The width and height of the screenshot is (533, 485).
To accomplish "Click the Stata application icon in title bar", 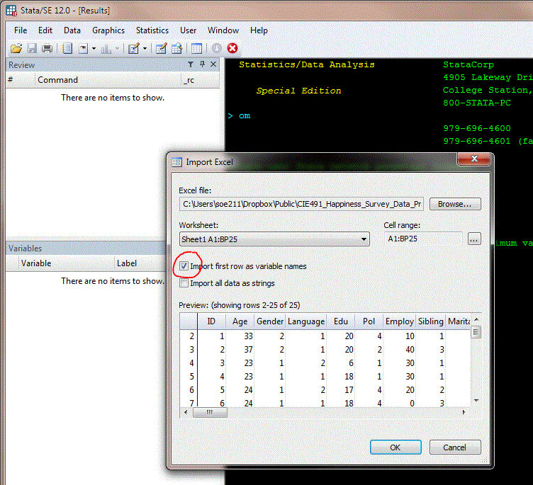I will tap(11, 11).
